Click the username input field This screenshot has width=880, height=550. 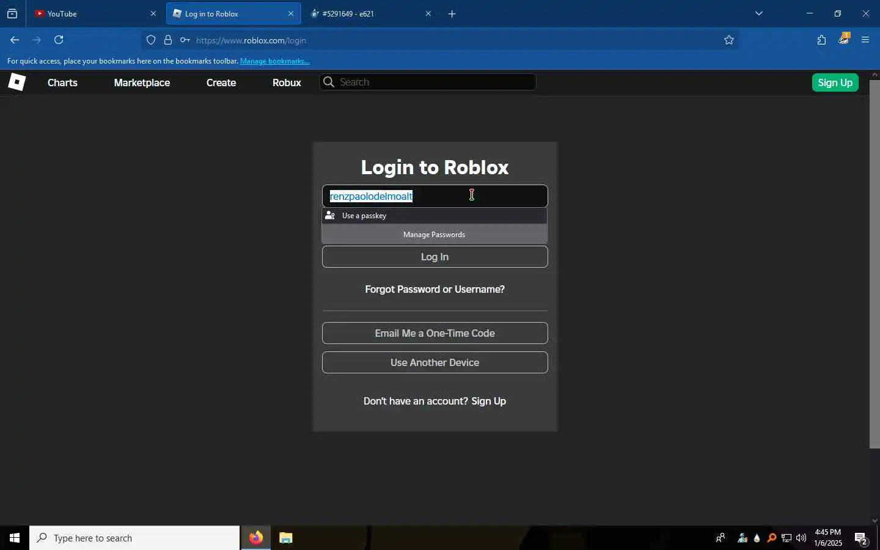click(435, 196)
